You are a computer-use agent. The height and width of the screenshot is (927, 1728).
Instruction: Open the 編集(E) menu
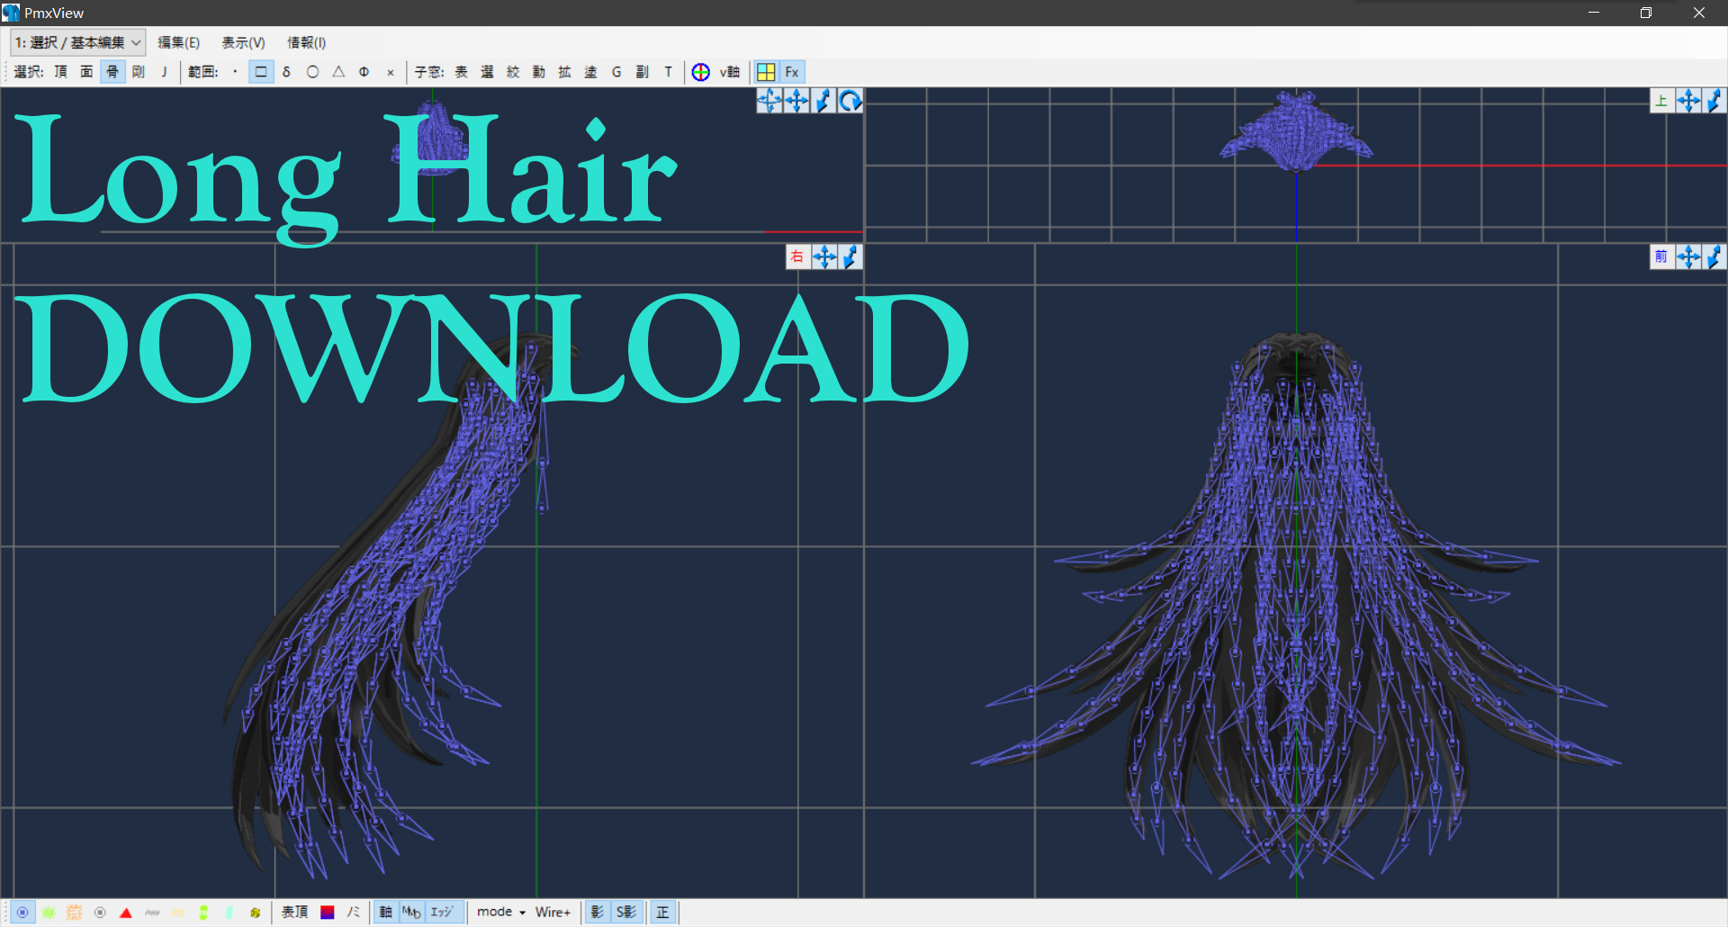pos(178,41)
